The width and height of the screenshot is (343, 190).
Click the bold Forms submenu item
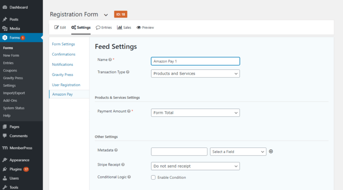[x=8, y=48]
